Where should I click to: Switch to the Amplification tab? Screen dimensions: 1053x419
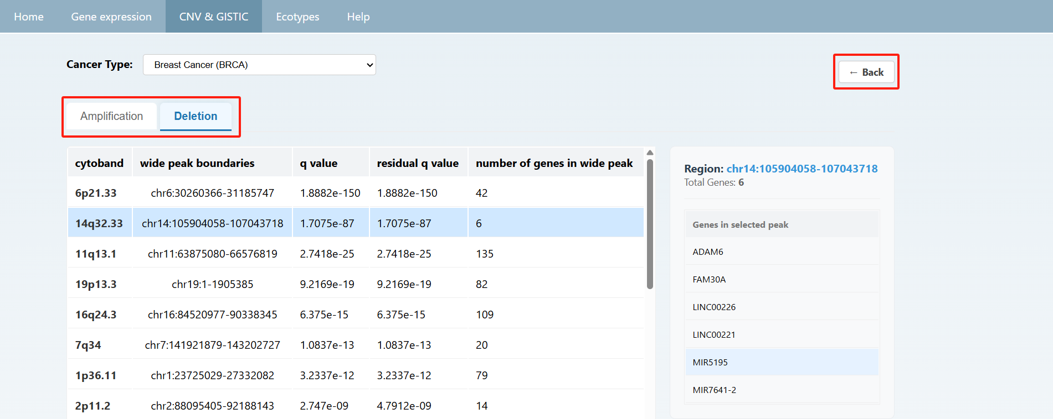point(111,116)
